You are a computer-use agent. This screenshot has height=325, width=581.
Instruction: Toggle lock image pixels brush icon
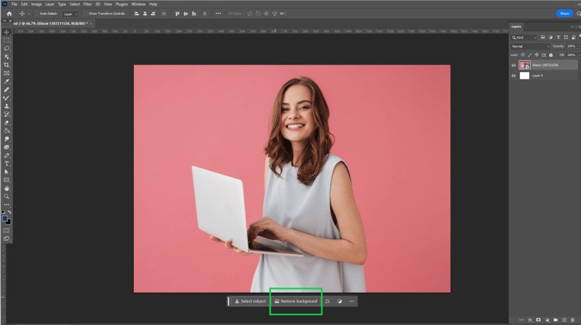click(x=530, y=55)
